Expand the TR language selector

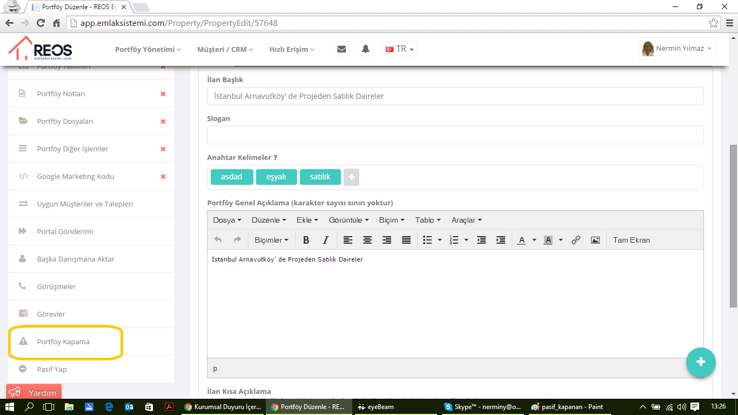coord(400,49)
